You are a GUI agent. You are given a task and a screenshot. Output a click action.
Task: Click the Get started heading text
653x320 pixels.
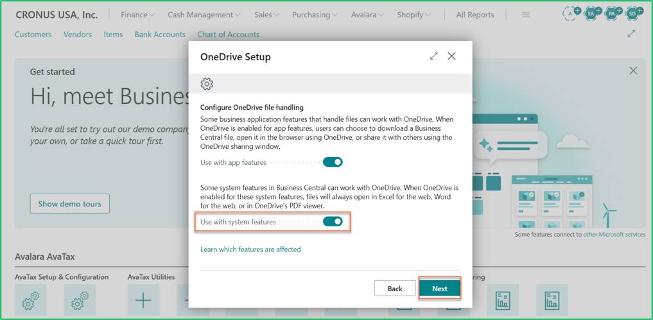(53, 72)
